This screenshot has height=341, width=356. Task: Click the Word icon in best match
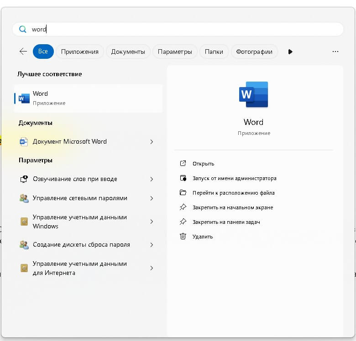tap(24, 98)
